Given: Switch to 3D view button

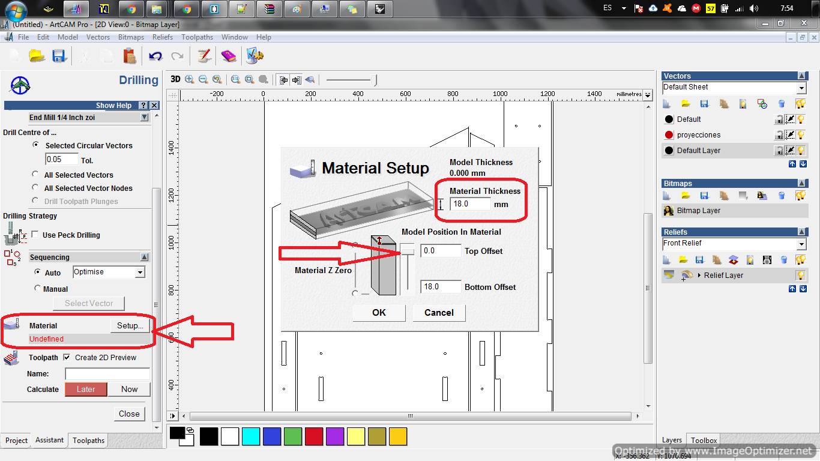Looking at the screenshot, I should [x=175, y=79].
